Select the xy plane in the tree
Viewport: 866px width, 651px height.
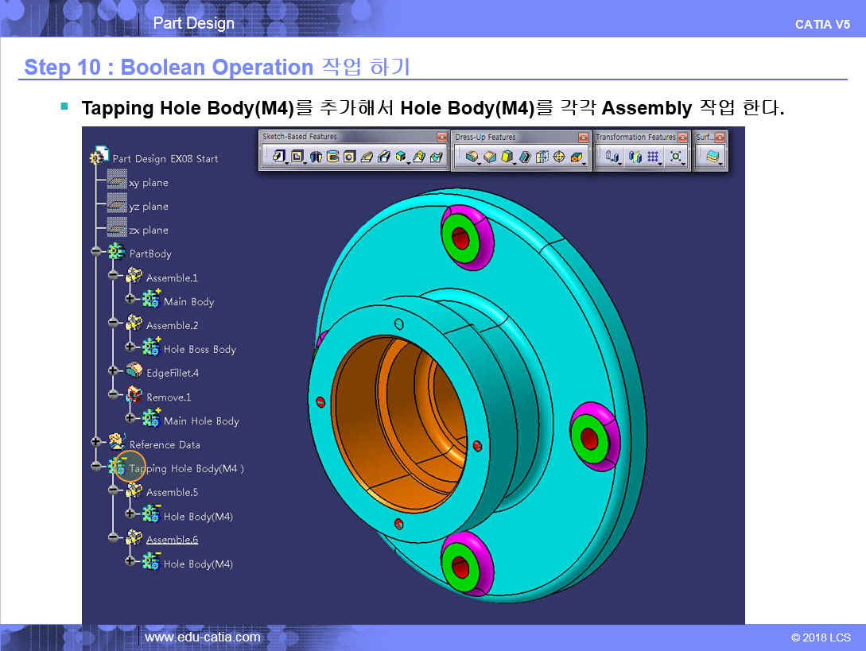(148, 183)
